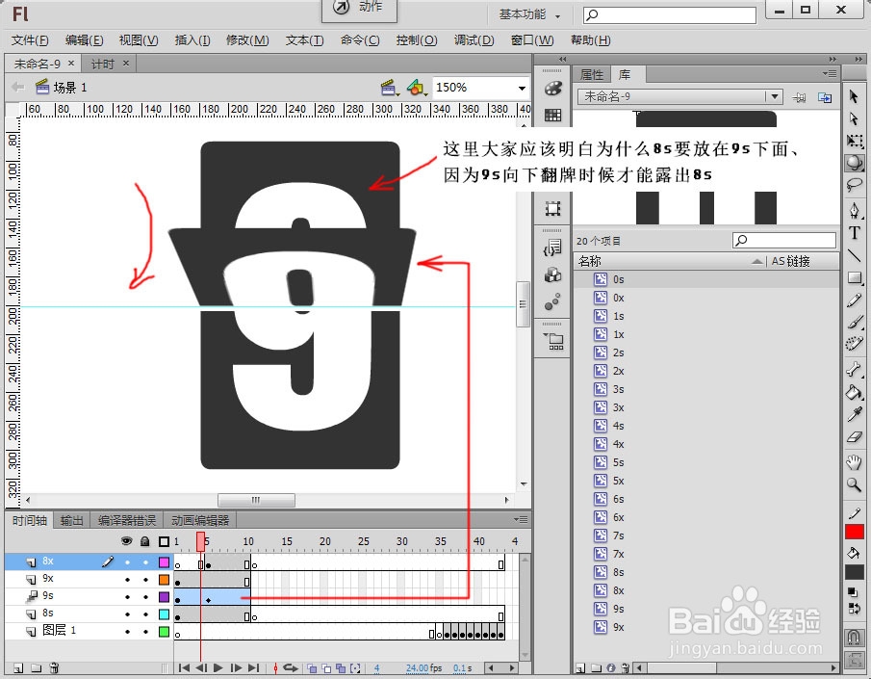Switch to the 属性 tab
The height and width of the screenshot is (679, 871).
(592, 74)
